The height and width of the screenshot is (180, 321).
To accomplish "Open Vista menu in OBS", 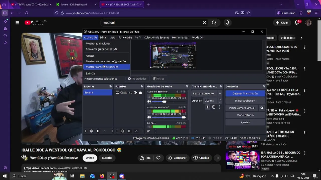I will coord(113,37).
